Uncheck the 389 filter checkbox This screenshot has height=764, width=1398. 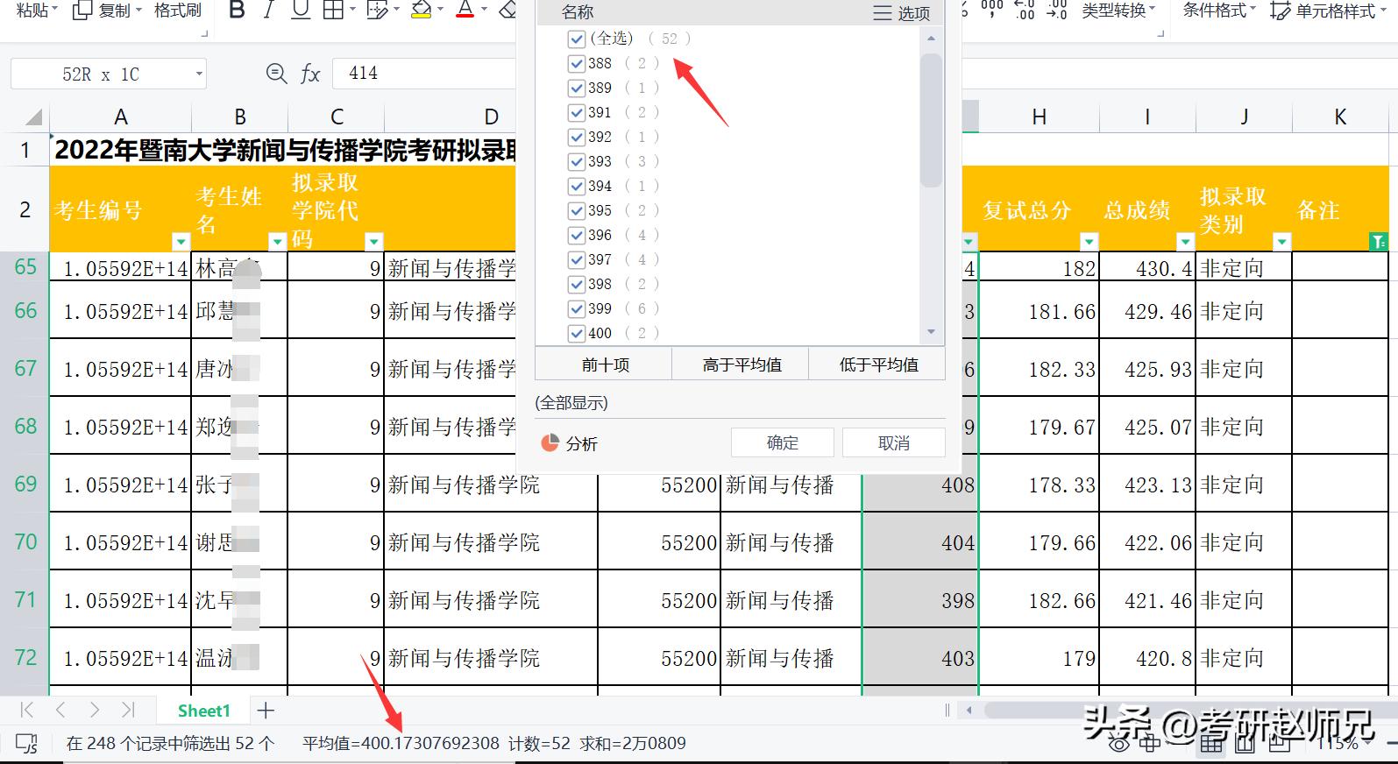(x=576, y=88)
